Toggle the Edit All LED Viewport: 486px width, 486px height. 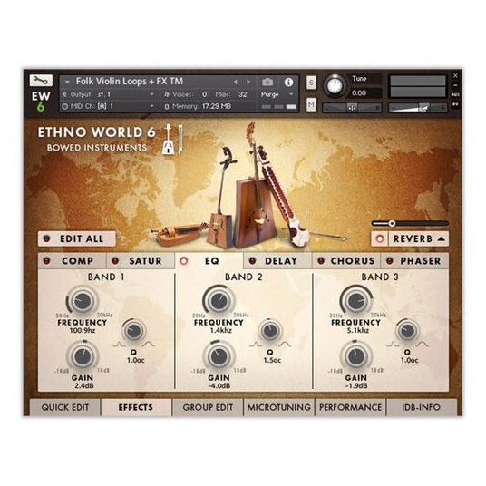point(47,238)
